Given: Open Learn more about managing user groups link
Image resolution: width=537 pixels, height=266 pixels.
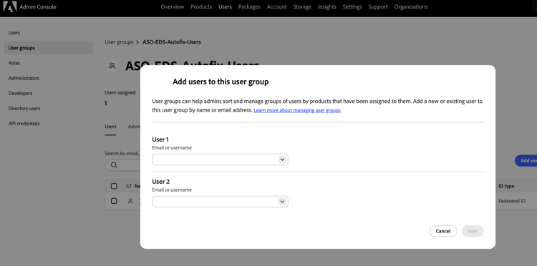Looking at the screenshot, I should [x=297, y=110].
